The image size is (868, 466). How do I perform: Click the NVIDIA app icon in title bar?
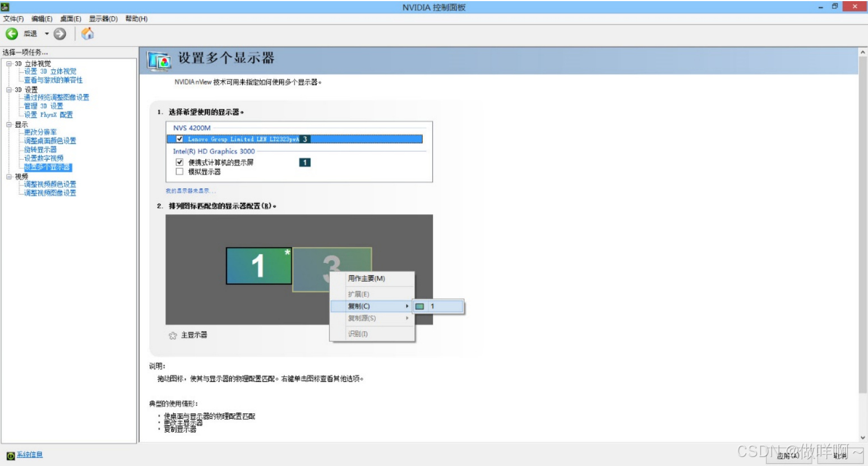[5, 7]
